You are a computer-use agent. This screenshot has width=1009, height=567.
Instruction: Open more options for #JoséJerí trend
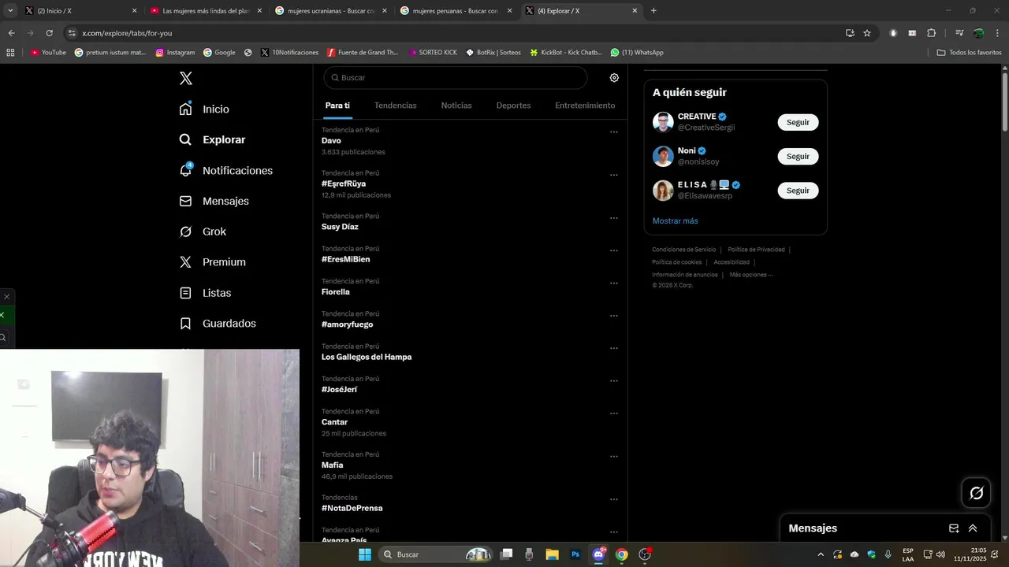point(614,381)
